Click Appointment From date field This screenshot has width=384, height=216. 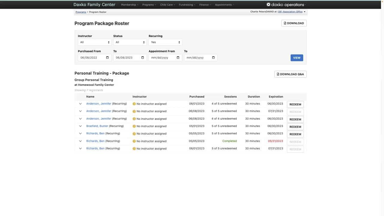(x=165, y=58)
